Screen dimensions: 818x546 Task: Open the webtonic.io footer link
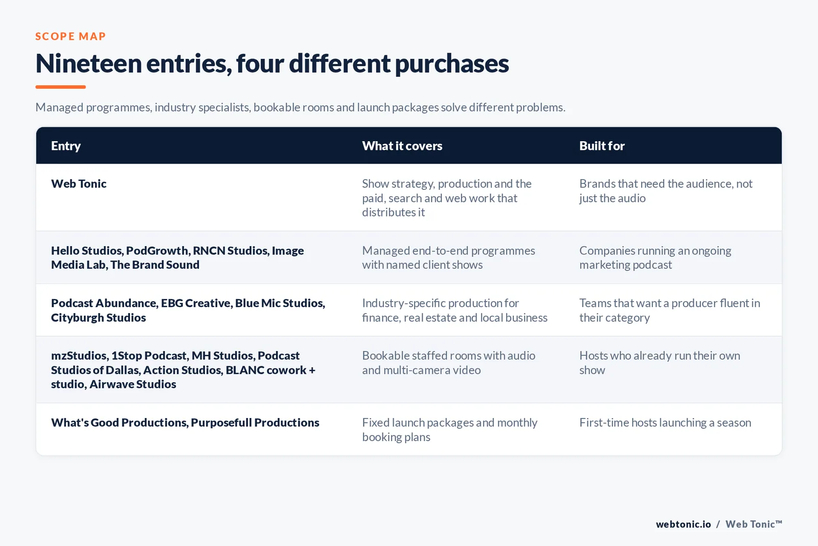683,524
